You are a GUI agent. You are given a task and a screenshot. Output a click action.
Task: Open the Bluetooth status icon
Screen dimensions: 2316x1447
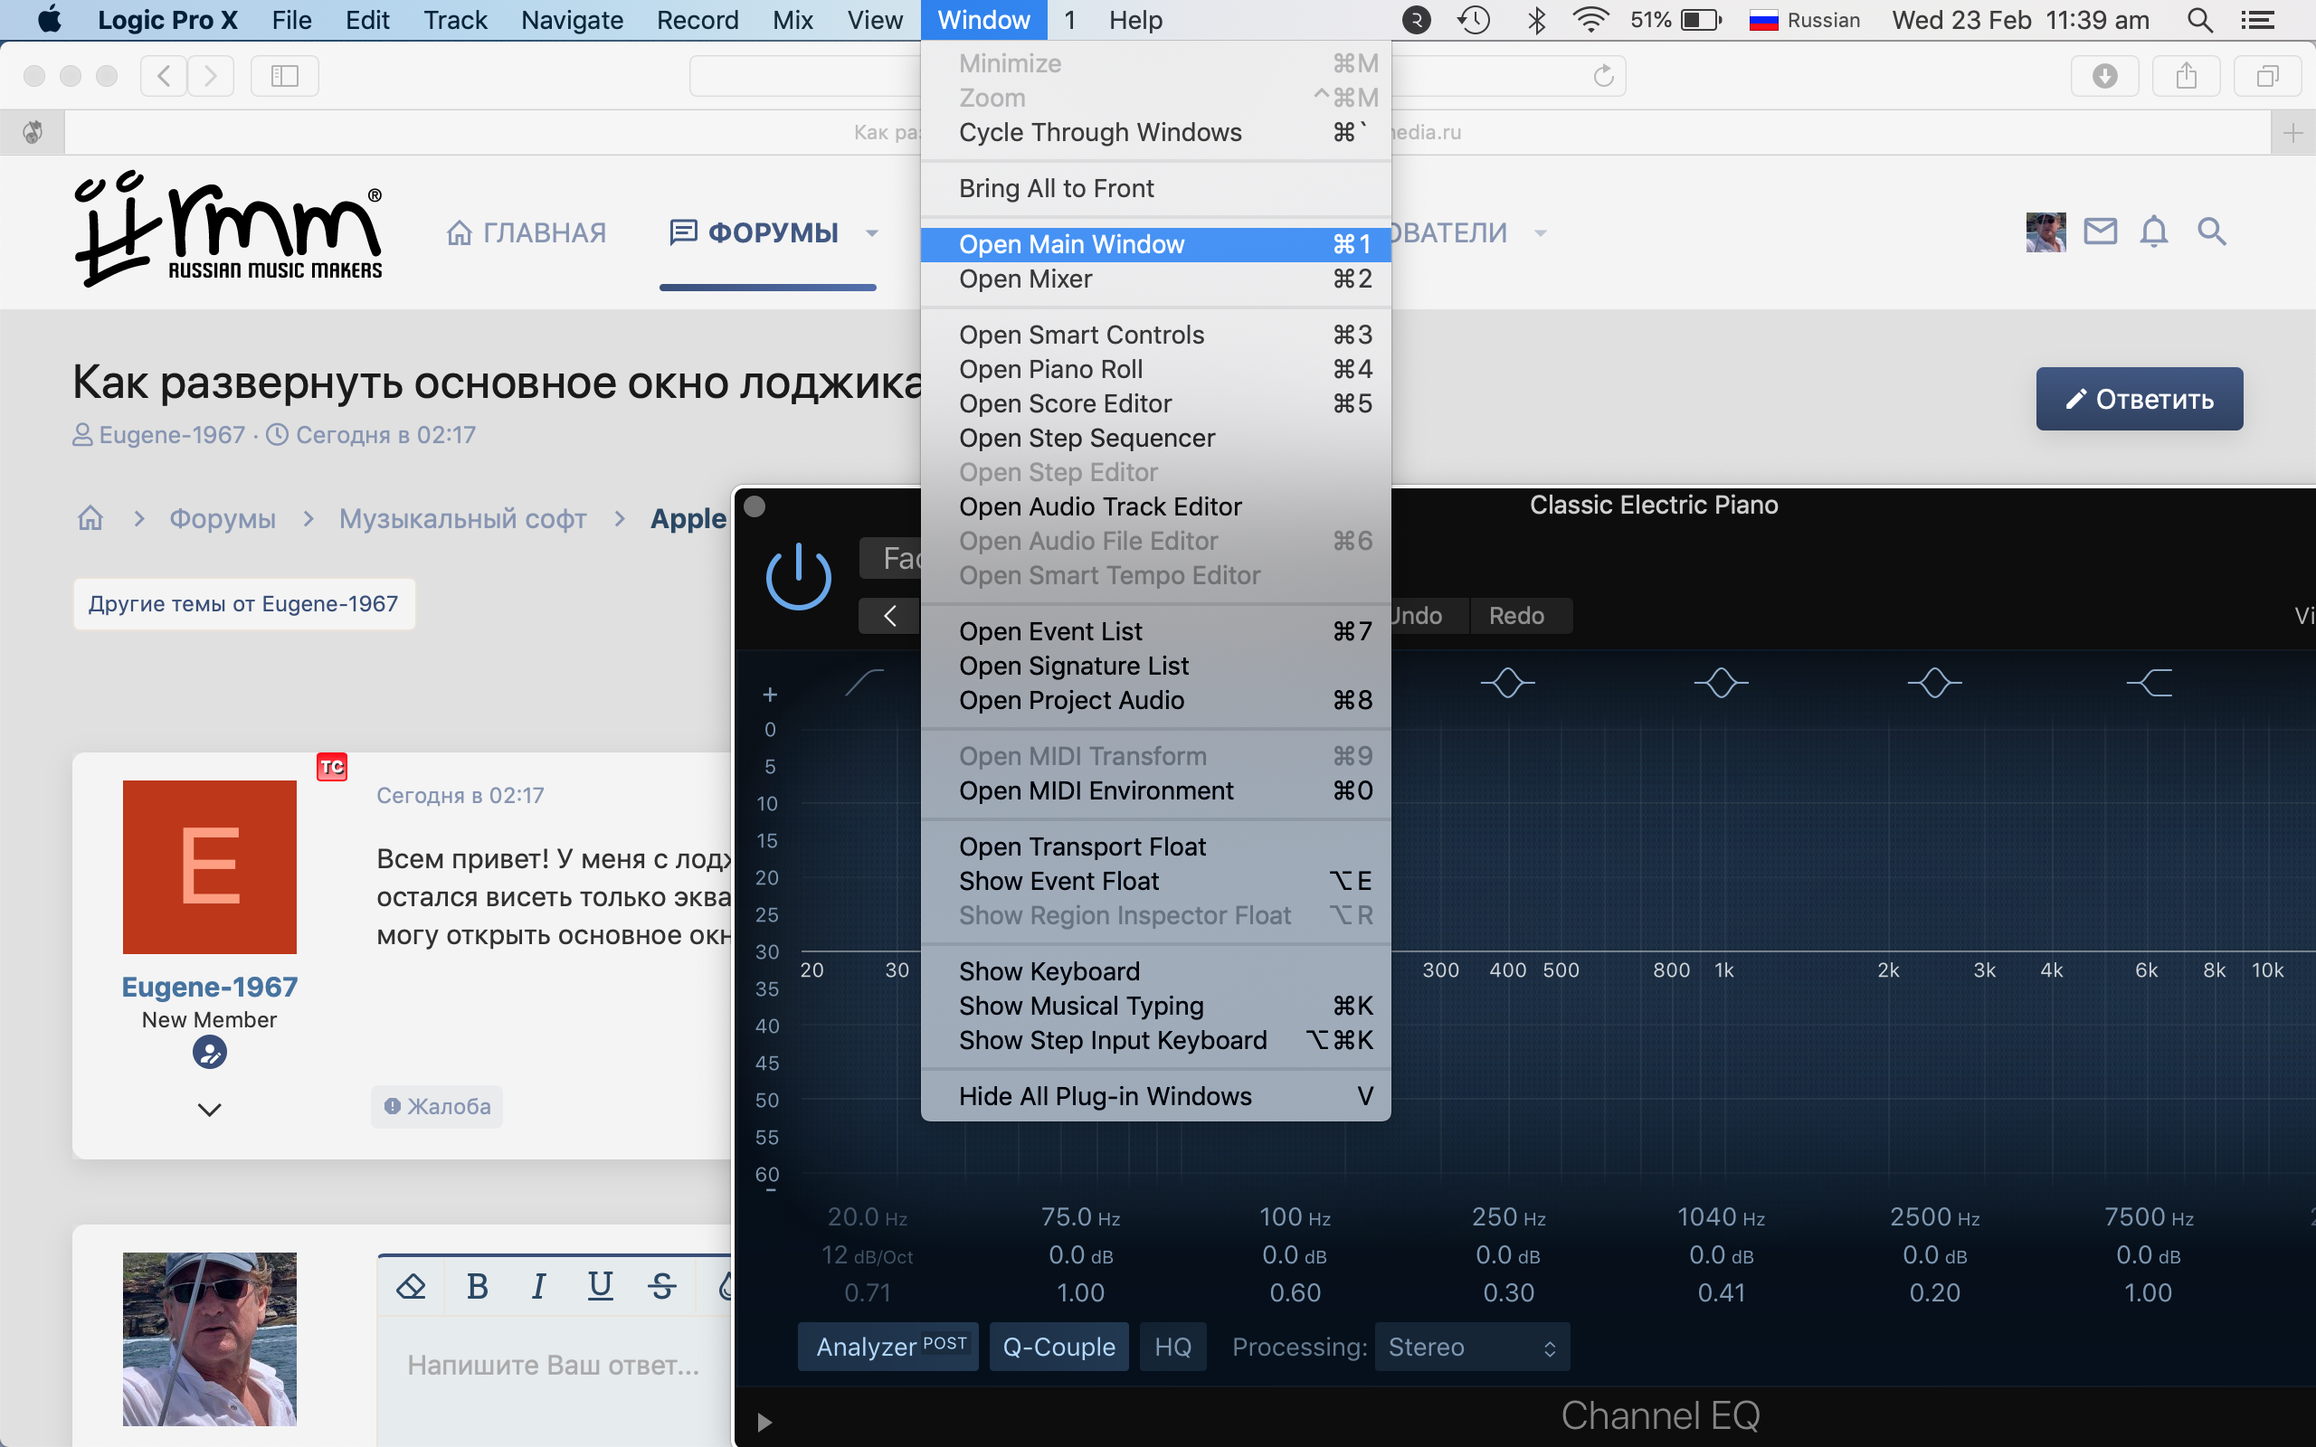[x=1537, y=20]
